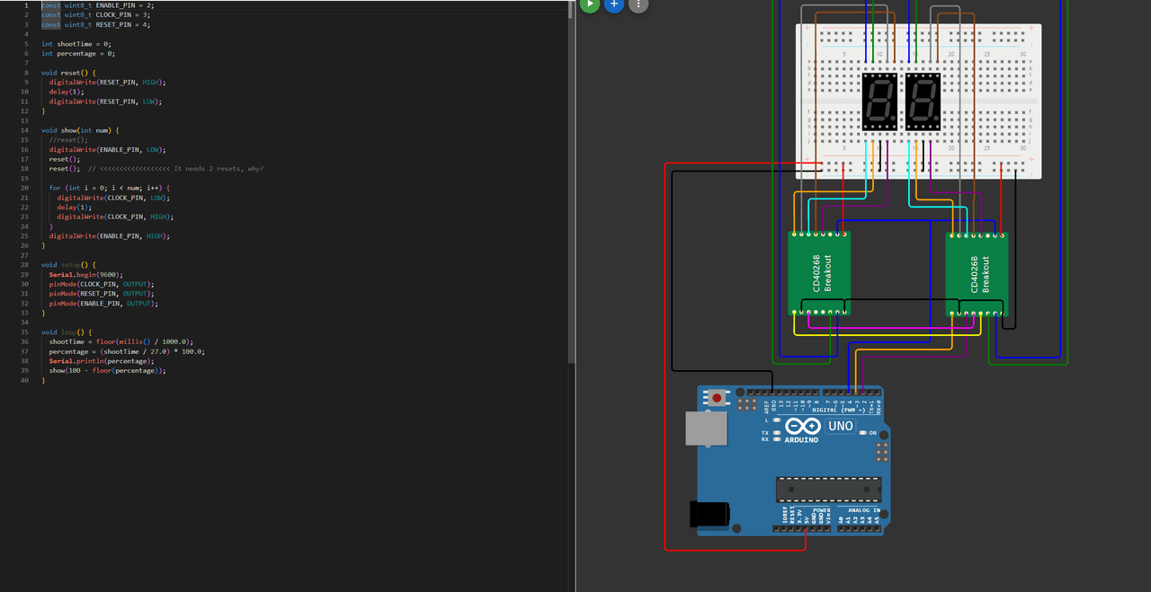Start the simulation with the green play button
This screenshot has width=1151, height=592.
[x=590, y=4]
